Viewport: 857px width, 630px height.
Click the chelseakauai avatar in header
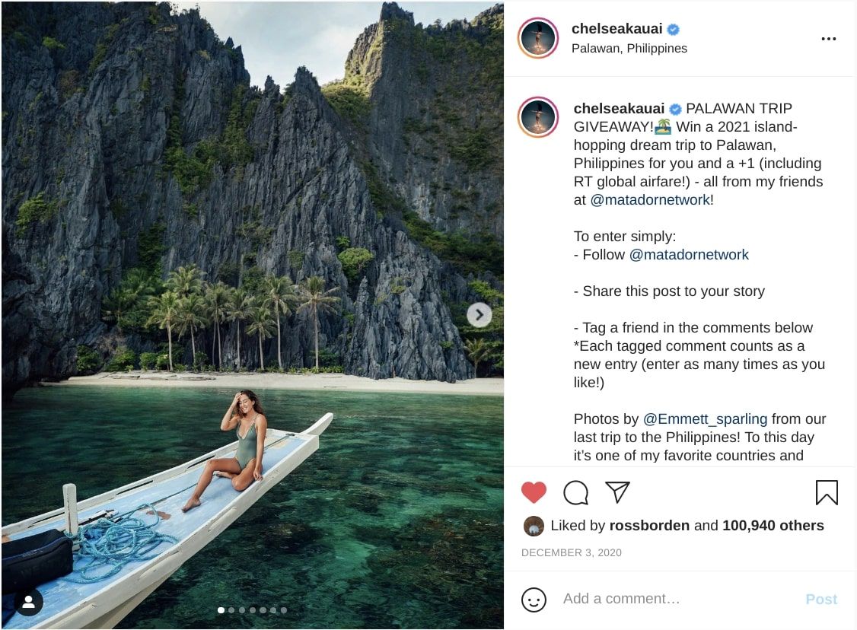[x=539, y=38]
